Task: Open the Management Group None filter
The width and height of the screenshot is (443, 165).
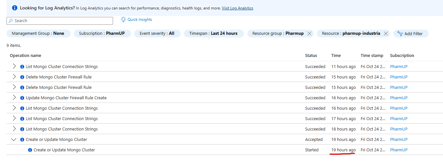Action: [38, 34]
